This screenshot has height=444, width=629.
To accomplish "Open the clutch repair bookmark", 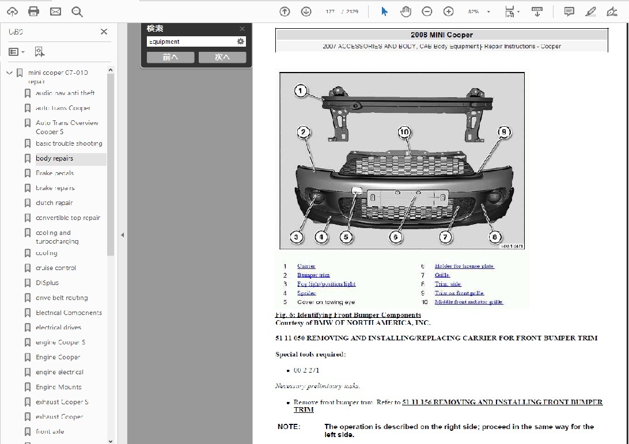I will (54, 203).
